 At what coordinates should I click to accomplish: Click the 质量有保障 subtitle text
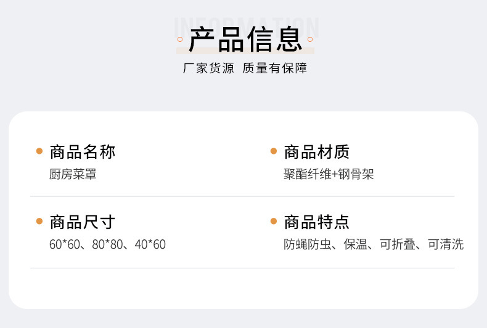[274, 68]
